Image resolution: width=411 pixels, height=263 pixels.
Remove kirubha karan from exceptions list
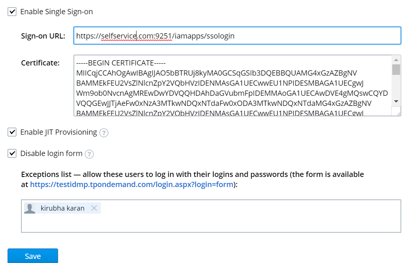94,208
